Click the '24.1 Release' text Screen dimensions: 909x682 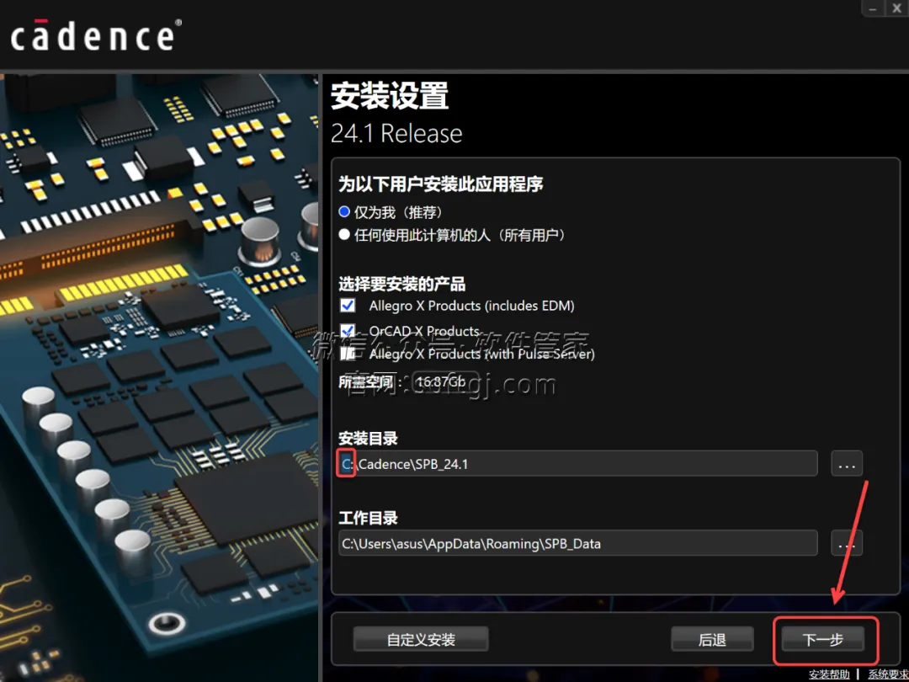396,133
